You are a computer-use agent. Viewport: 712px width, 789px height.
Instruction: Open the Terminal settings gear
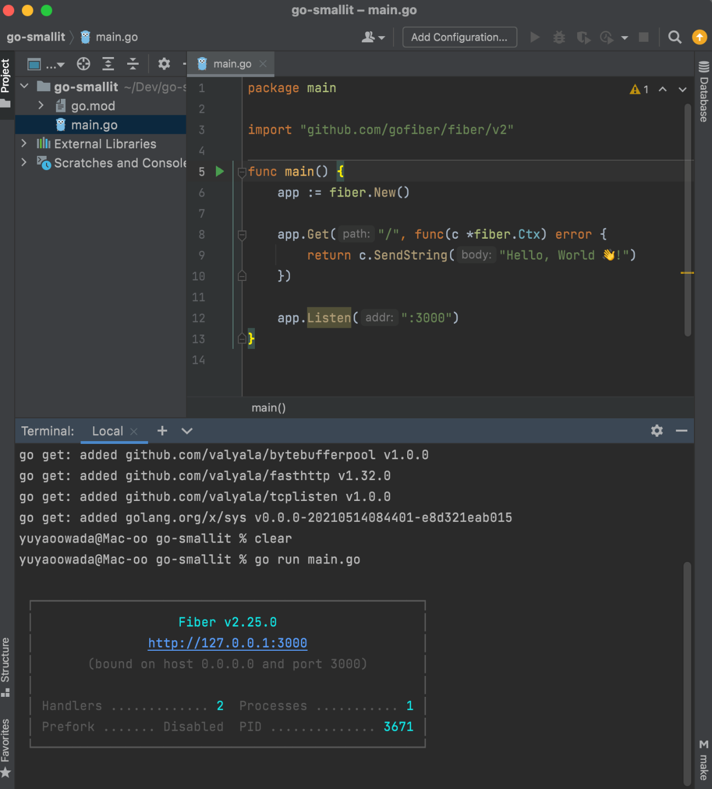point(657,431)
